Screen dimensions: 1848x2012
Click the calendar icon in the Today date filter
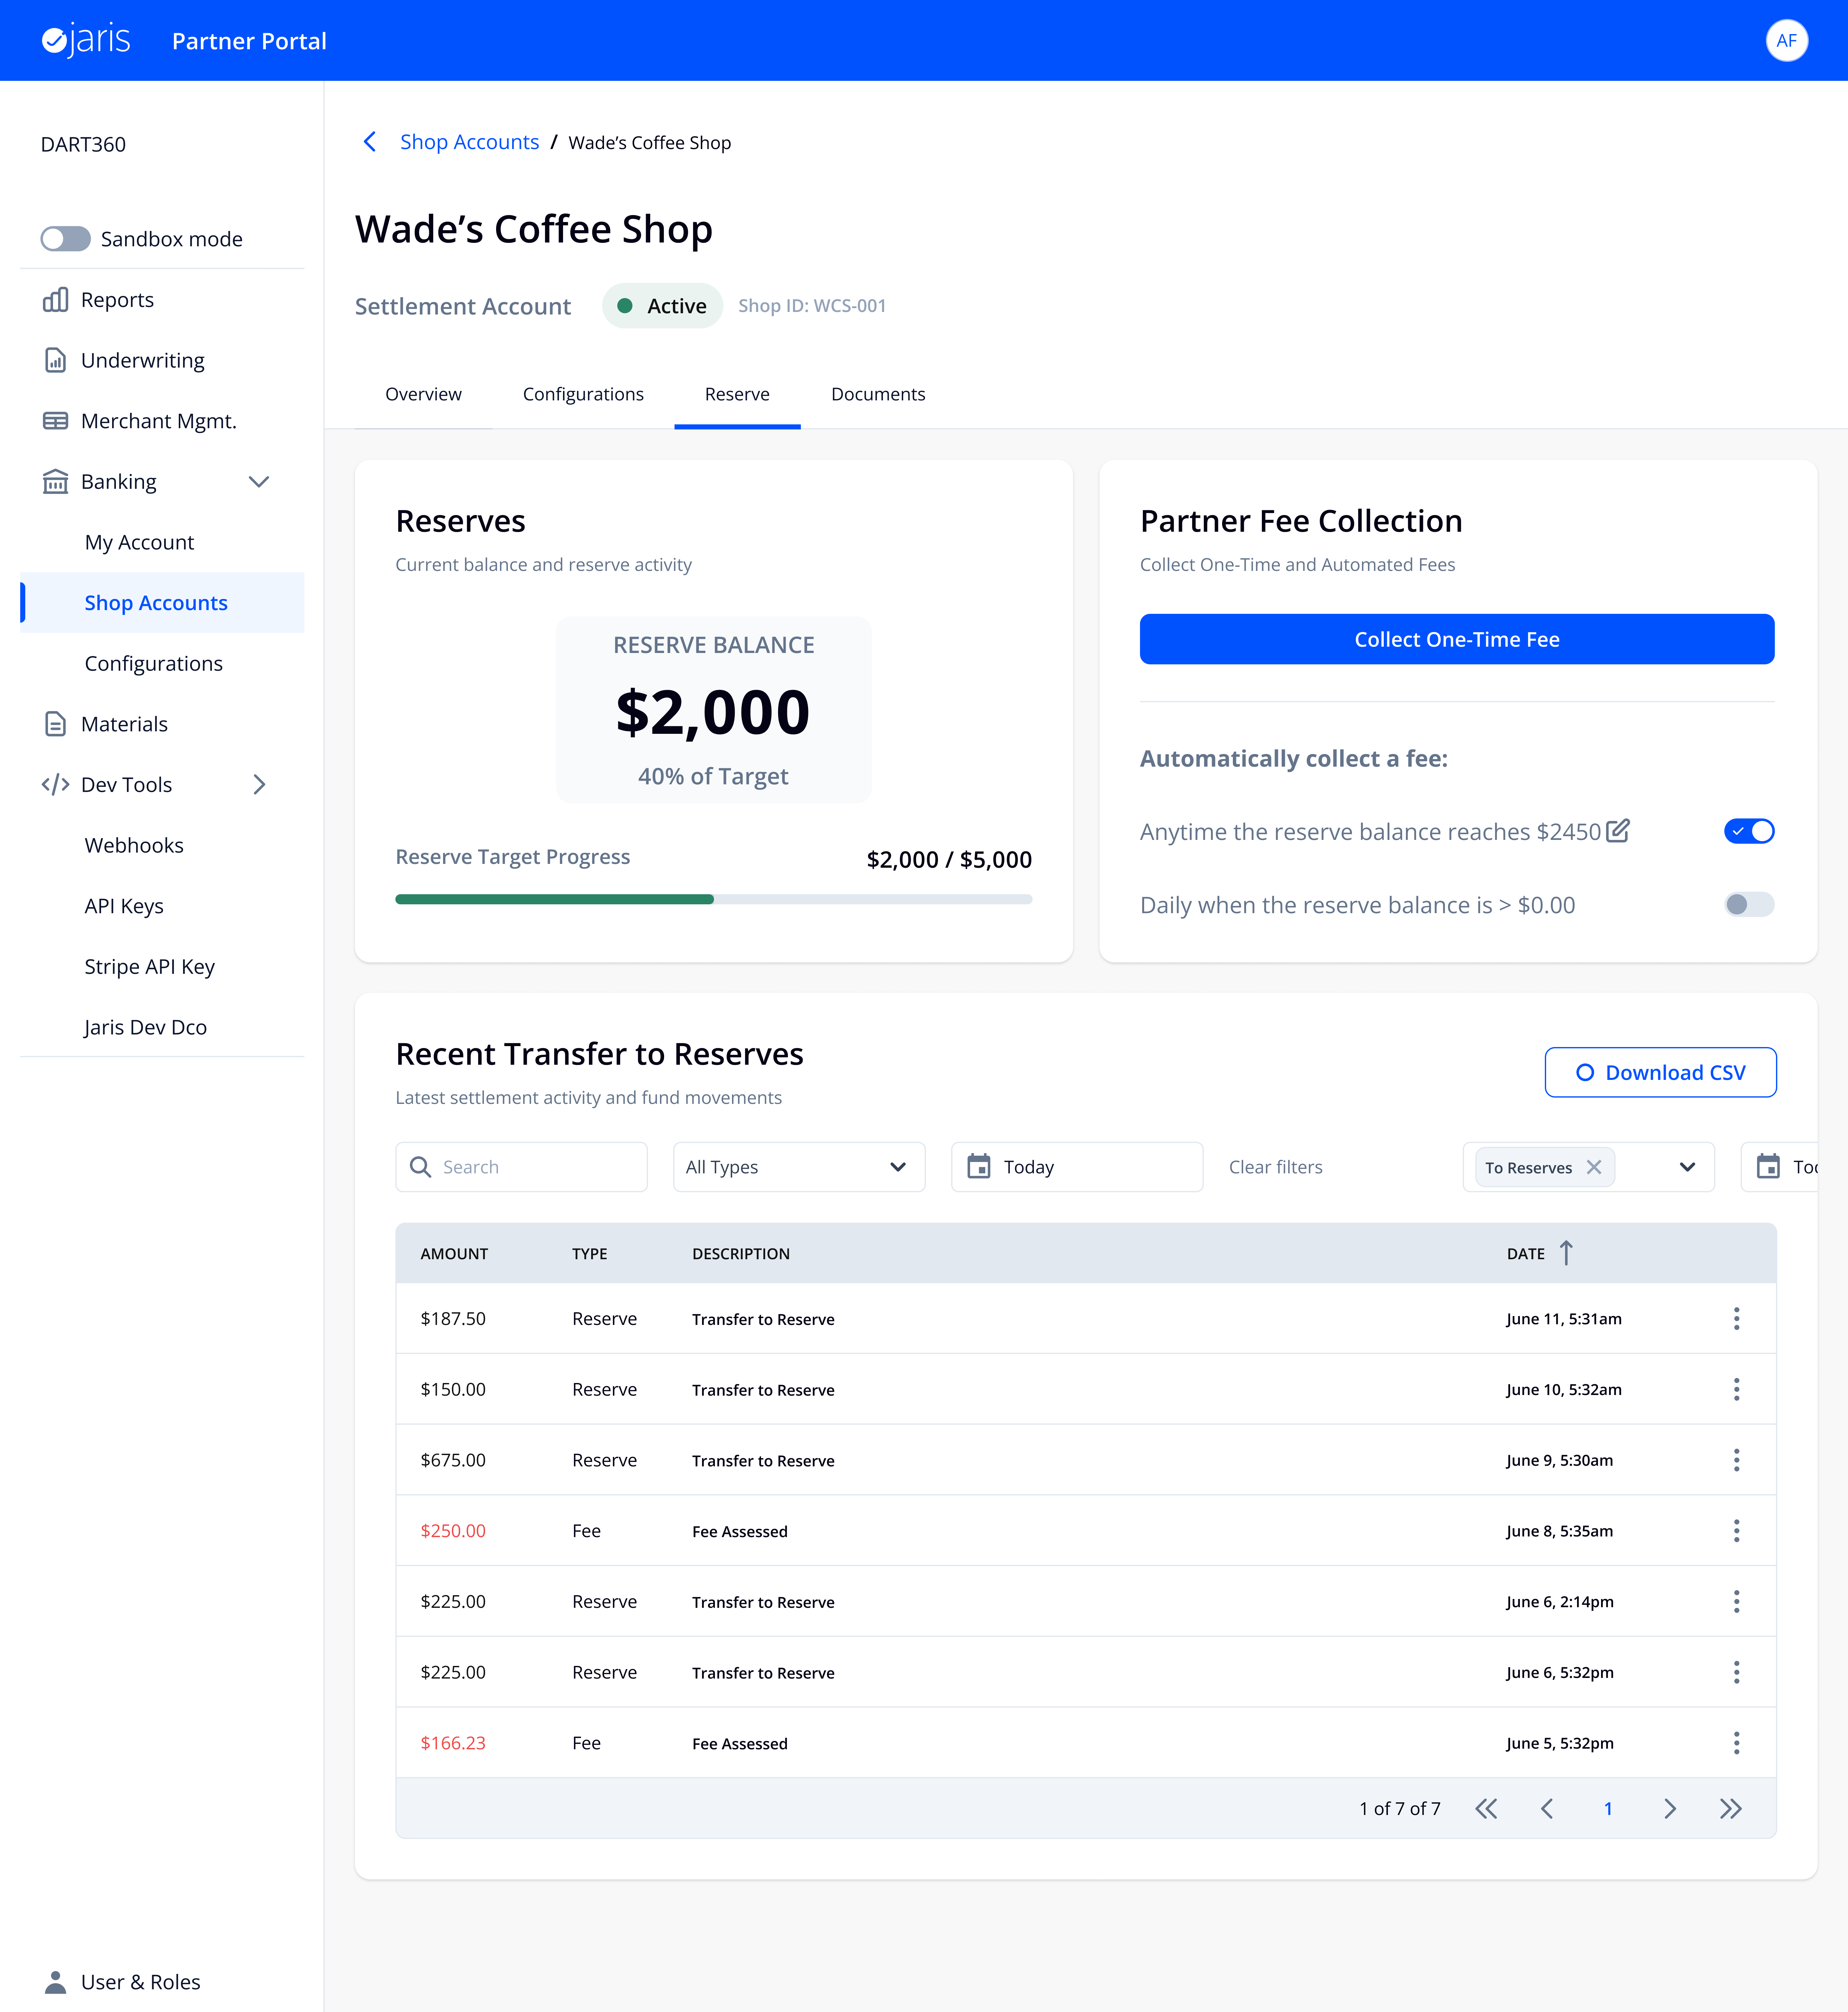(x=979, y=1167)
